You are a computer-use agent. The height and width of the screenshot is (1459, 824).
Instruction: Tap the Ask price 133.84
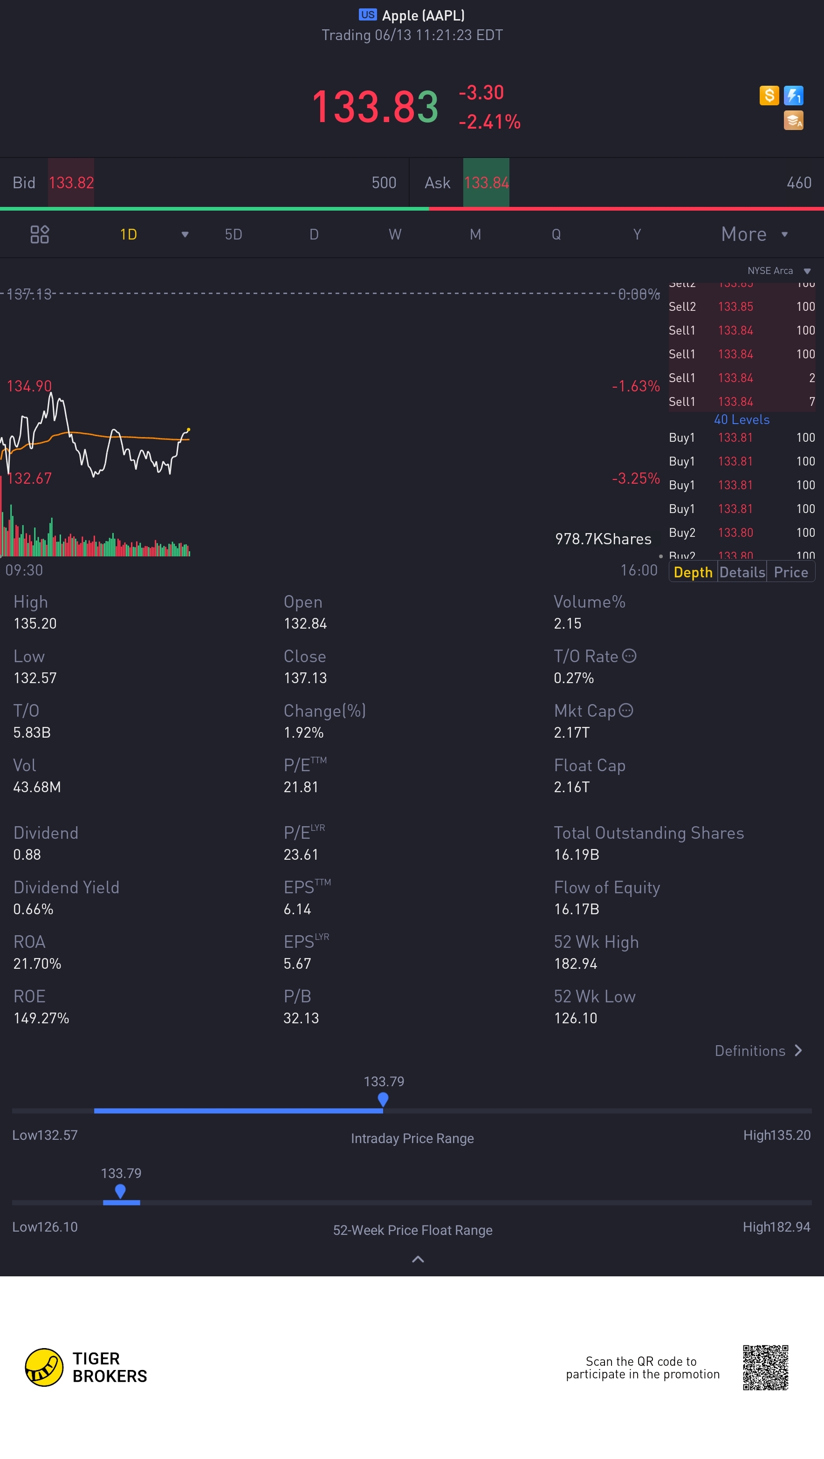tap(486, 182)
